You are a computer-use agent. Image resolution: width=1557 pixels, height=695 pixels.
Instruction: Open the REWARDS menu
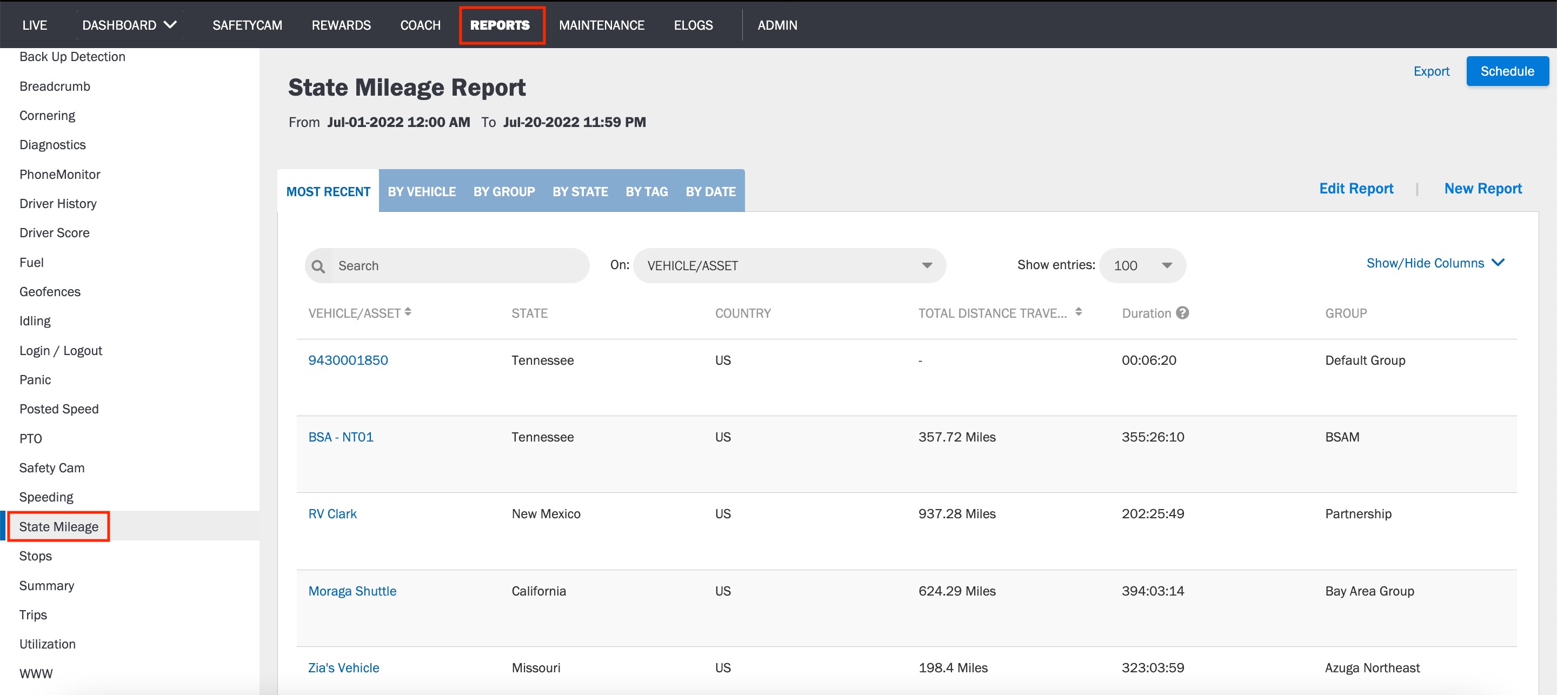coord(341,25)
